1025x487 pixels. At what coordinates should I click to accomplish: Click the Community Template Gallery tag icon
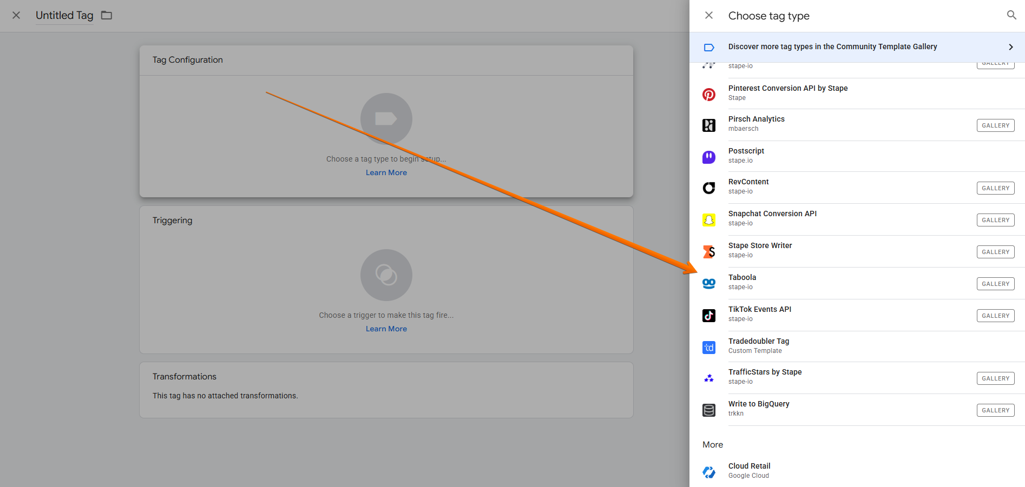point(709,47)
